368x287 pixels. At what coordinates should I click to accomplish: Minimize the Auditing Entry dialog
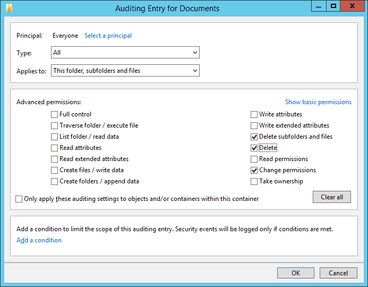pos(318,6)
